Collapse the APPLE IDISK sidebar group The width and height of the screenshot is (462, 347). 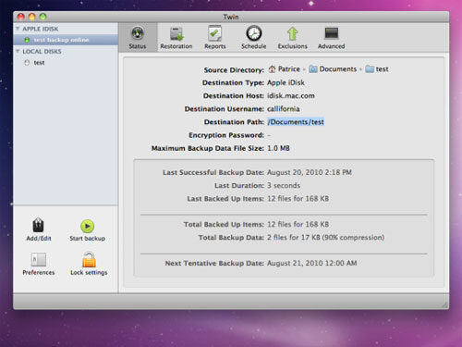(x=18, y=29)
